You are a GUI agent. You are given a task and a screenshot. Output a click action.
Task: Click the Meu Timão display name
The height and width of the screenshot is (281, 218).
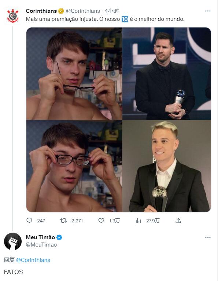(x=40, y=237)
